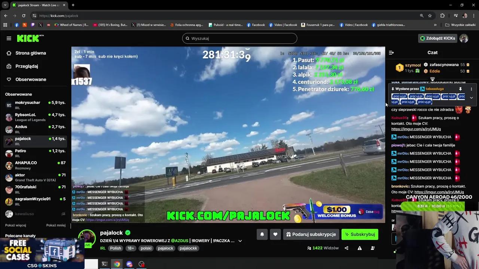The height and width of the screenshot is (269, 479).
Task: Show more bookmarks with the double chevron
Action: [x=435, y=25]
